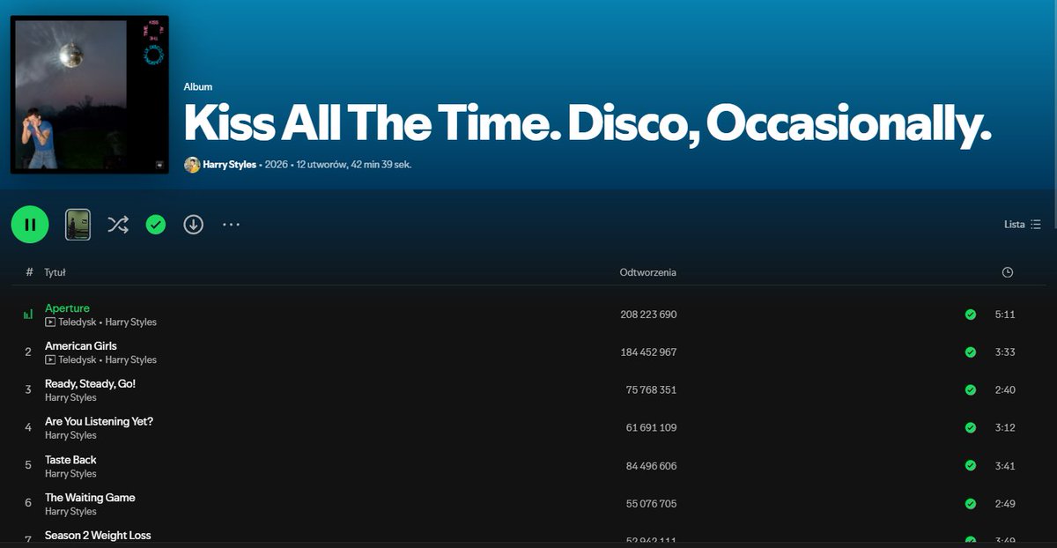Click play count 208 223 690

coord(648,315)
